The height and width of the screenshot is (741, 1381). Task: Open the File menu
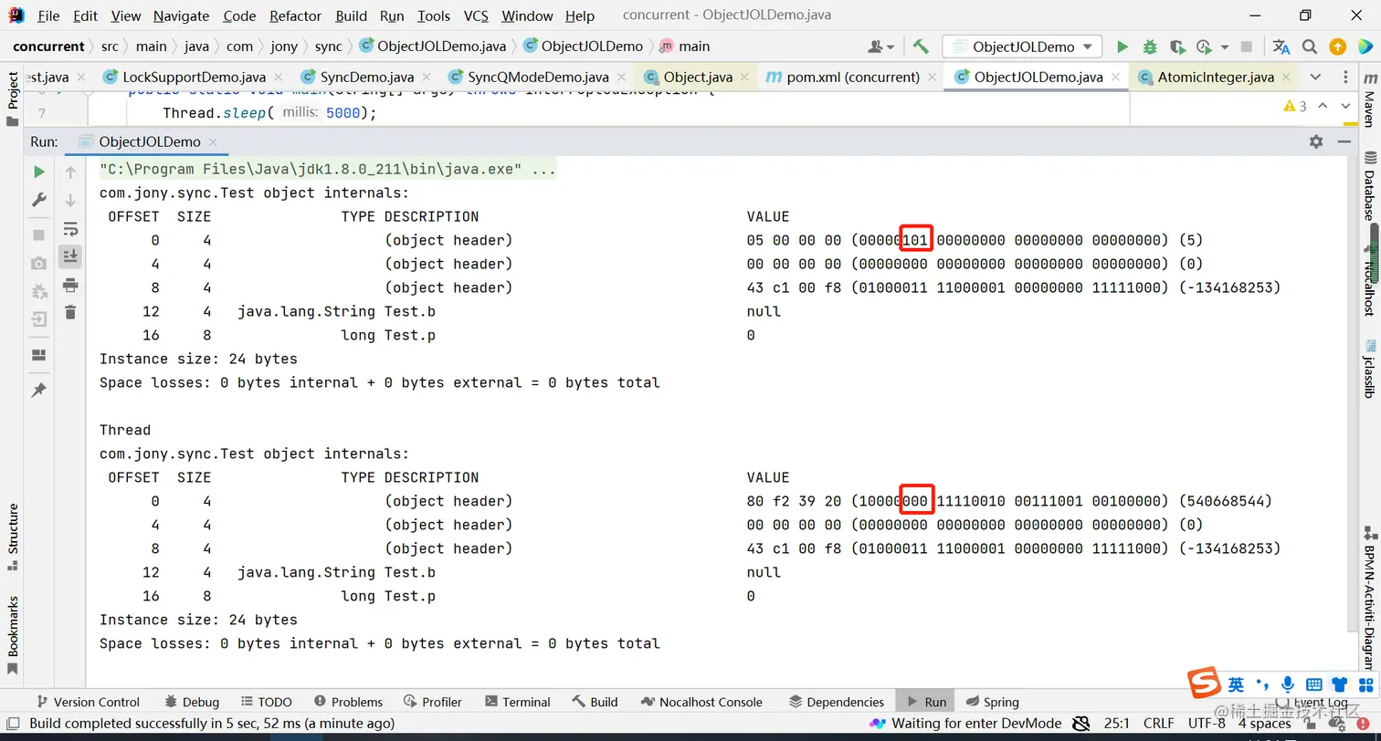(48, 16)
